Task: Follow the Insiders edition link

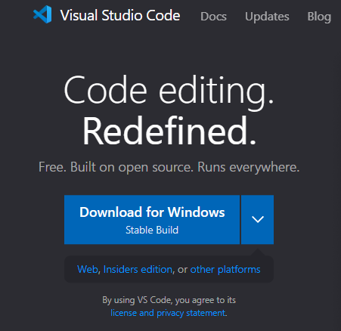Action: [x=138, y=269]
